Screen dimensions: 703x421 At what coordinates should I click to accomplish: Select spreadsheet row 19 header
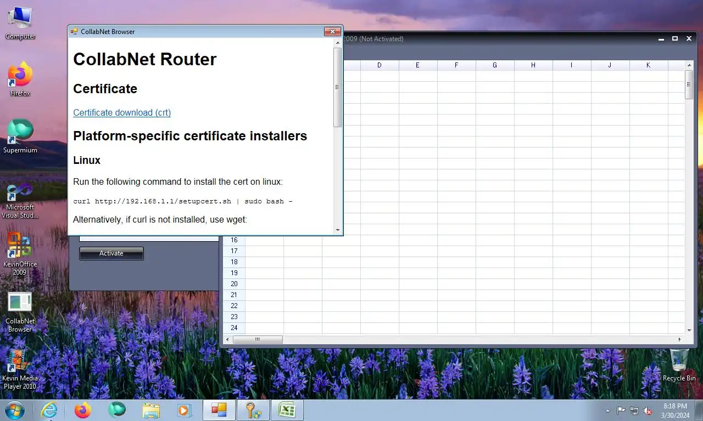tap(234, 273)
